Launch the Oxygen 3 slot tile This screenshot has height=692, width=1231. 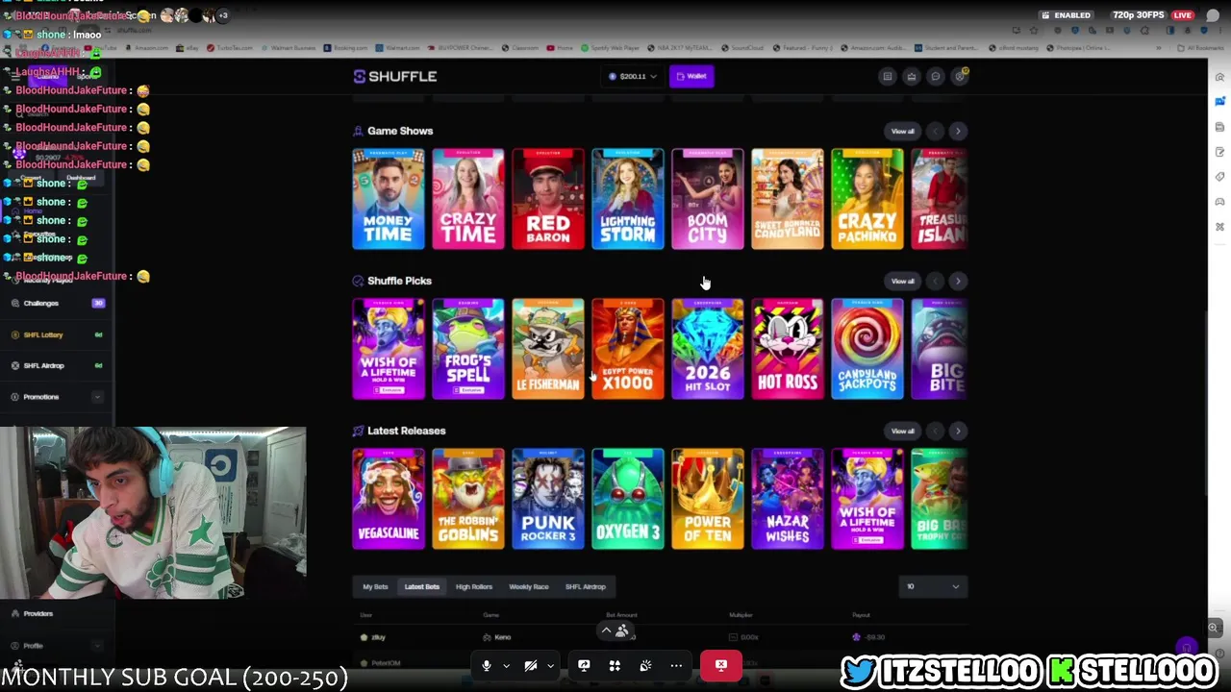pos(628,499)
